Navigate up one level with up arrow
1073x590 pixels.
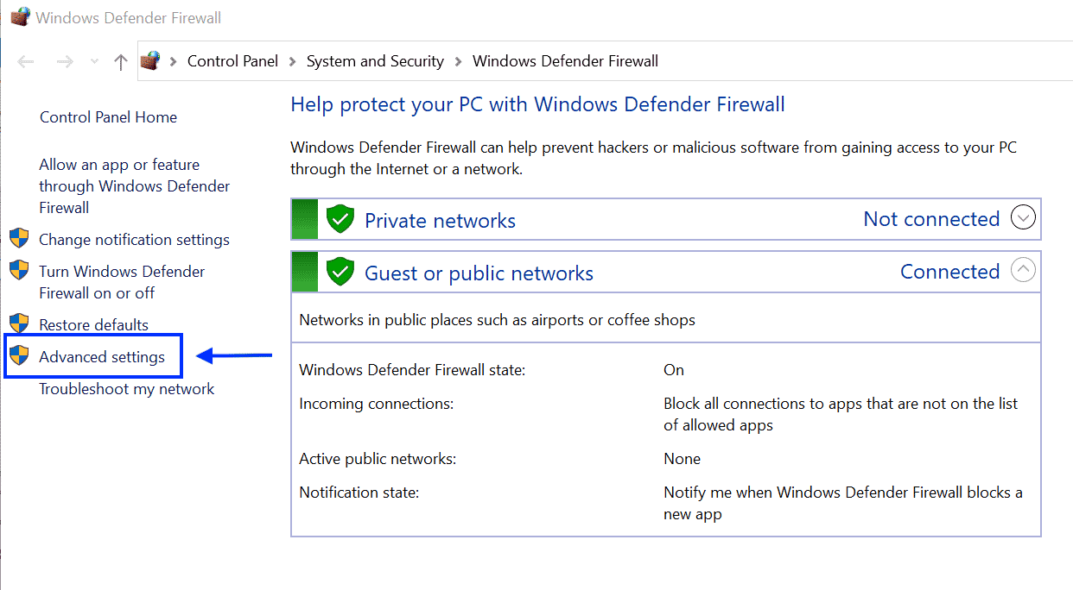(121, 61)
